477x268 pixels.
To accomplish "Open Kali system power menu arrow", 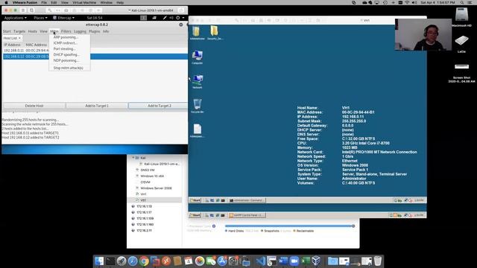I will [x=183, y=18].
